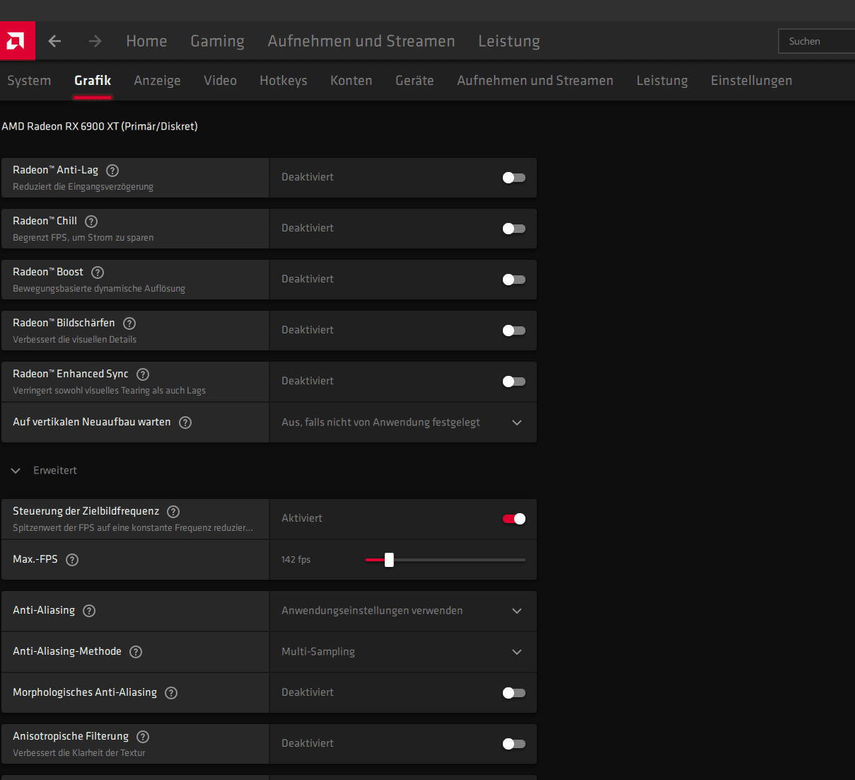Open Anti-Aliasing-Methode dropdown

pyautogui.click(x=402, y=652)
